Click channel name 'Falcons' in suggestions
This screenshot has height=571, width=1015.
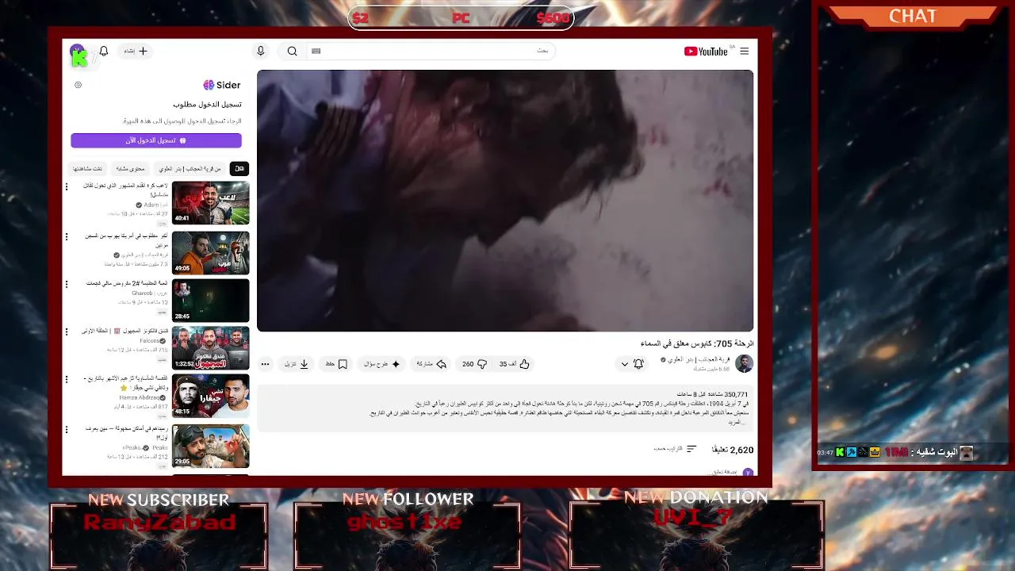(x=150, y=340)
